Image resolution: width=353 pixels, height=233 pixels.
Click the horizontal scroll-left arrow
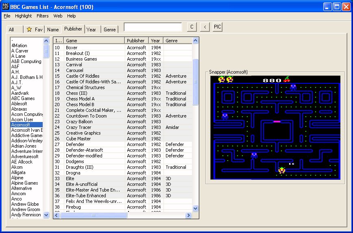point(57,216)
